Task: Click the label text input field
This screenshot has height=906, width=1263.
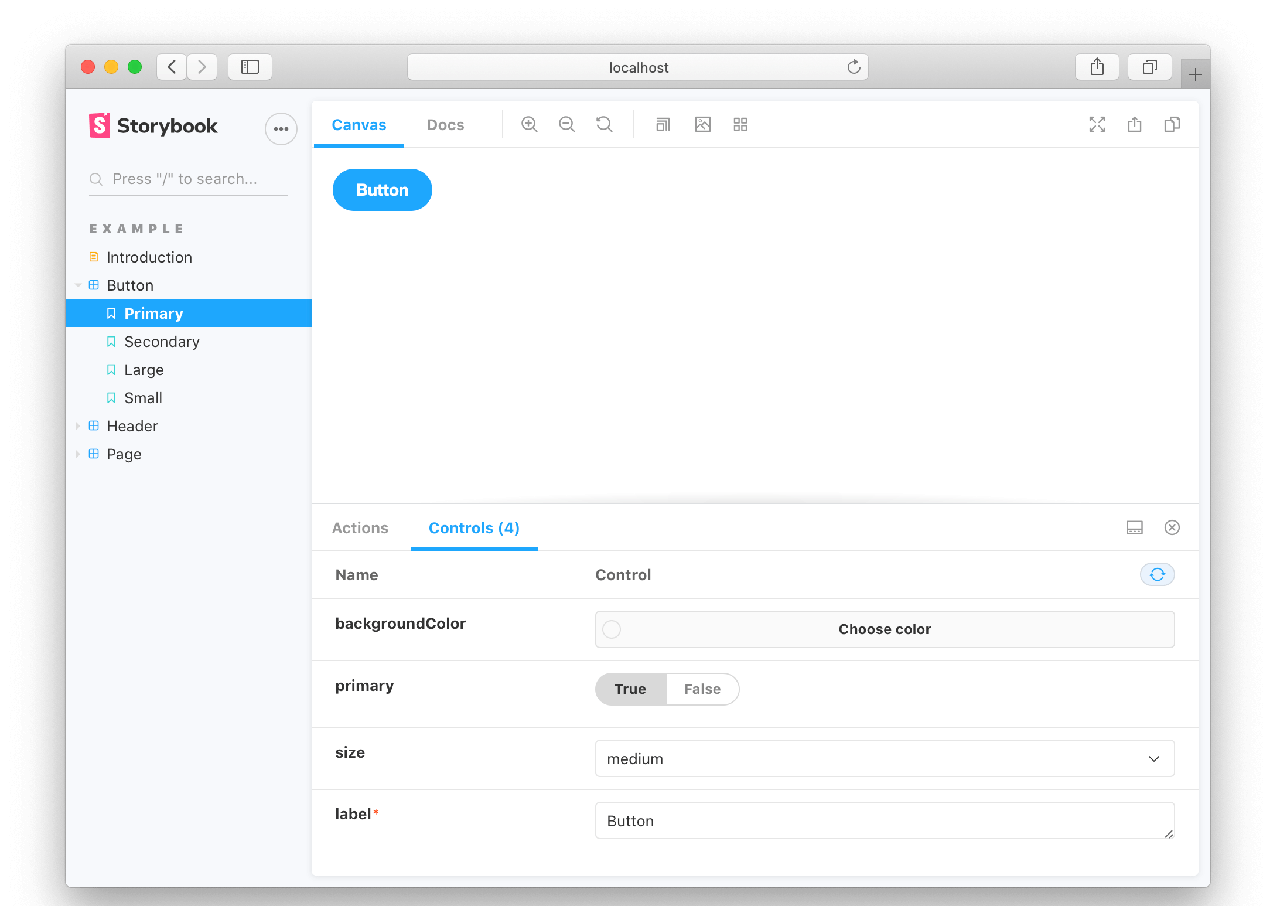Action: 885,820
